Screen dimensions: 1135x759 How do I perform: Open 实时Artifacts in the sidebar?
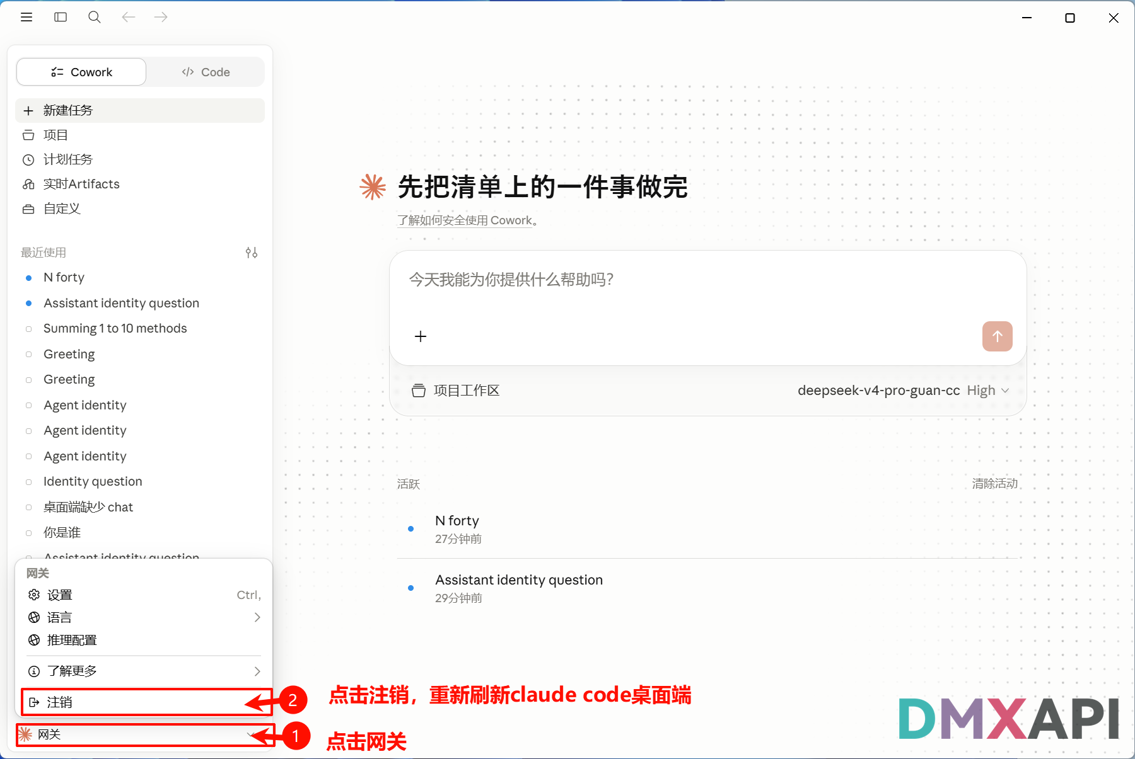coord(140,184)
